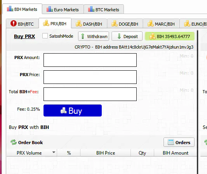Select the PRX/BIH pair tab
Image resolution: width=207 pixels, height=174 pixels.
[x=55, y=23]
